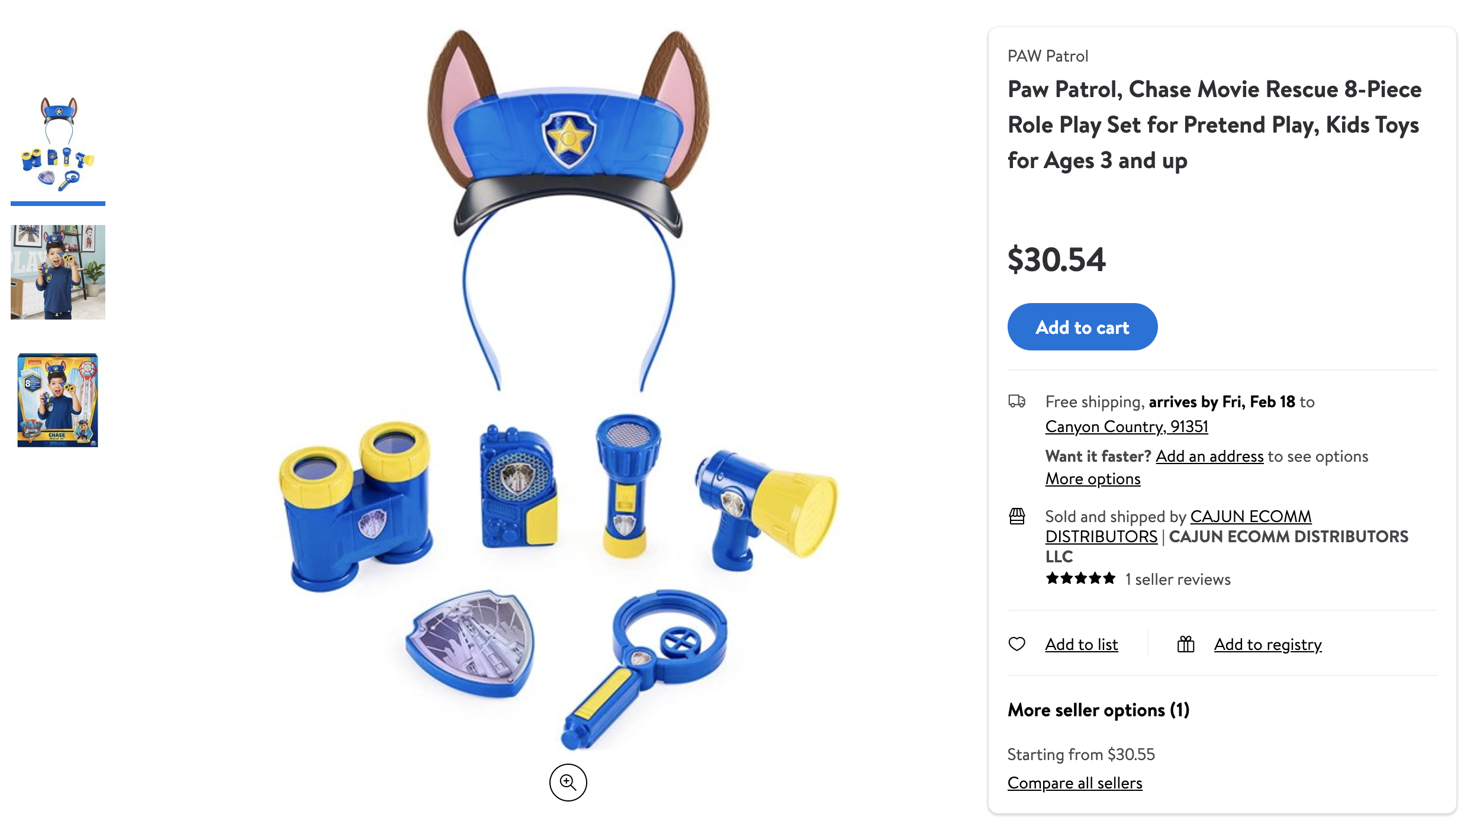Viewport: 1467px width, 824px height.
Task: Select the first product thumbnail with toy set
Action: click(x=58, y=145)
